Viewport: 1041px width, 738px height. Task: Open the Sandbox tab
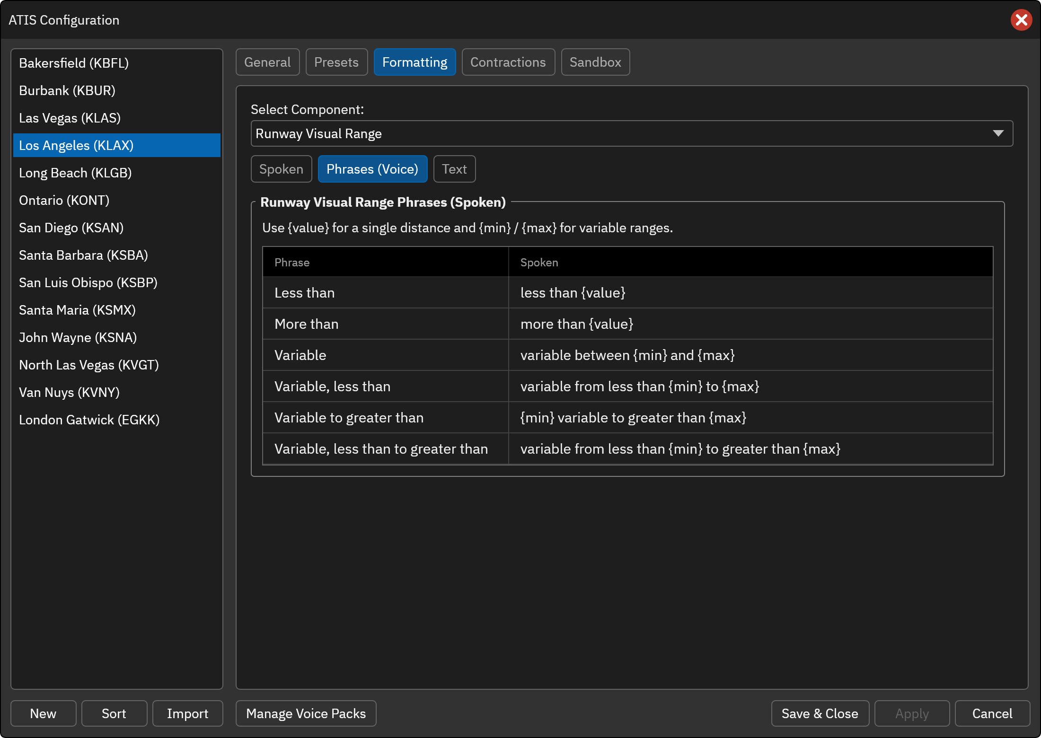pos(595,62)
